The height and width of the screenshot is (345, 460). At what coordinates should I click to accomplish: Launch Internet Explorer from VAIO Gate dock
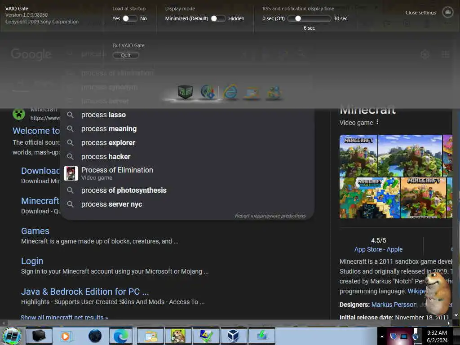[230, 92]
